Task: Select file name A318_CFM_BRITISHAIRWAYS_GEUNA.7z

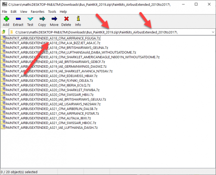Action: pos(57,47)
